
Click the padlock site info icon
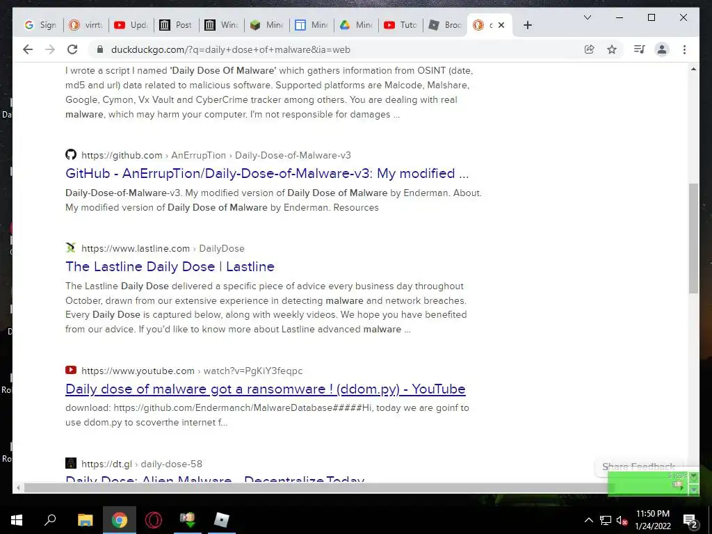pos(100,49)
